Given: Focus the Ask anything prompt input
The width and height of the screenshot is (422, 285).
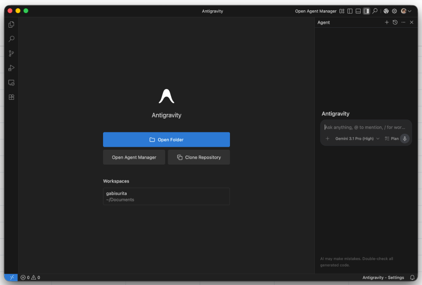Looking at the screenshot, I should (x=366, y=127).
